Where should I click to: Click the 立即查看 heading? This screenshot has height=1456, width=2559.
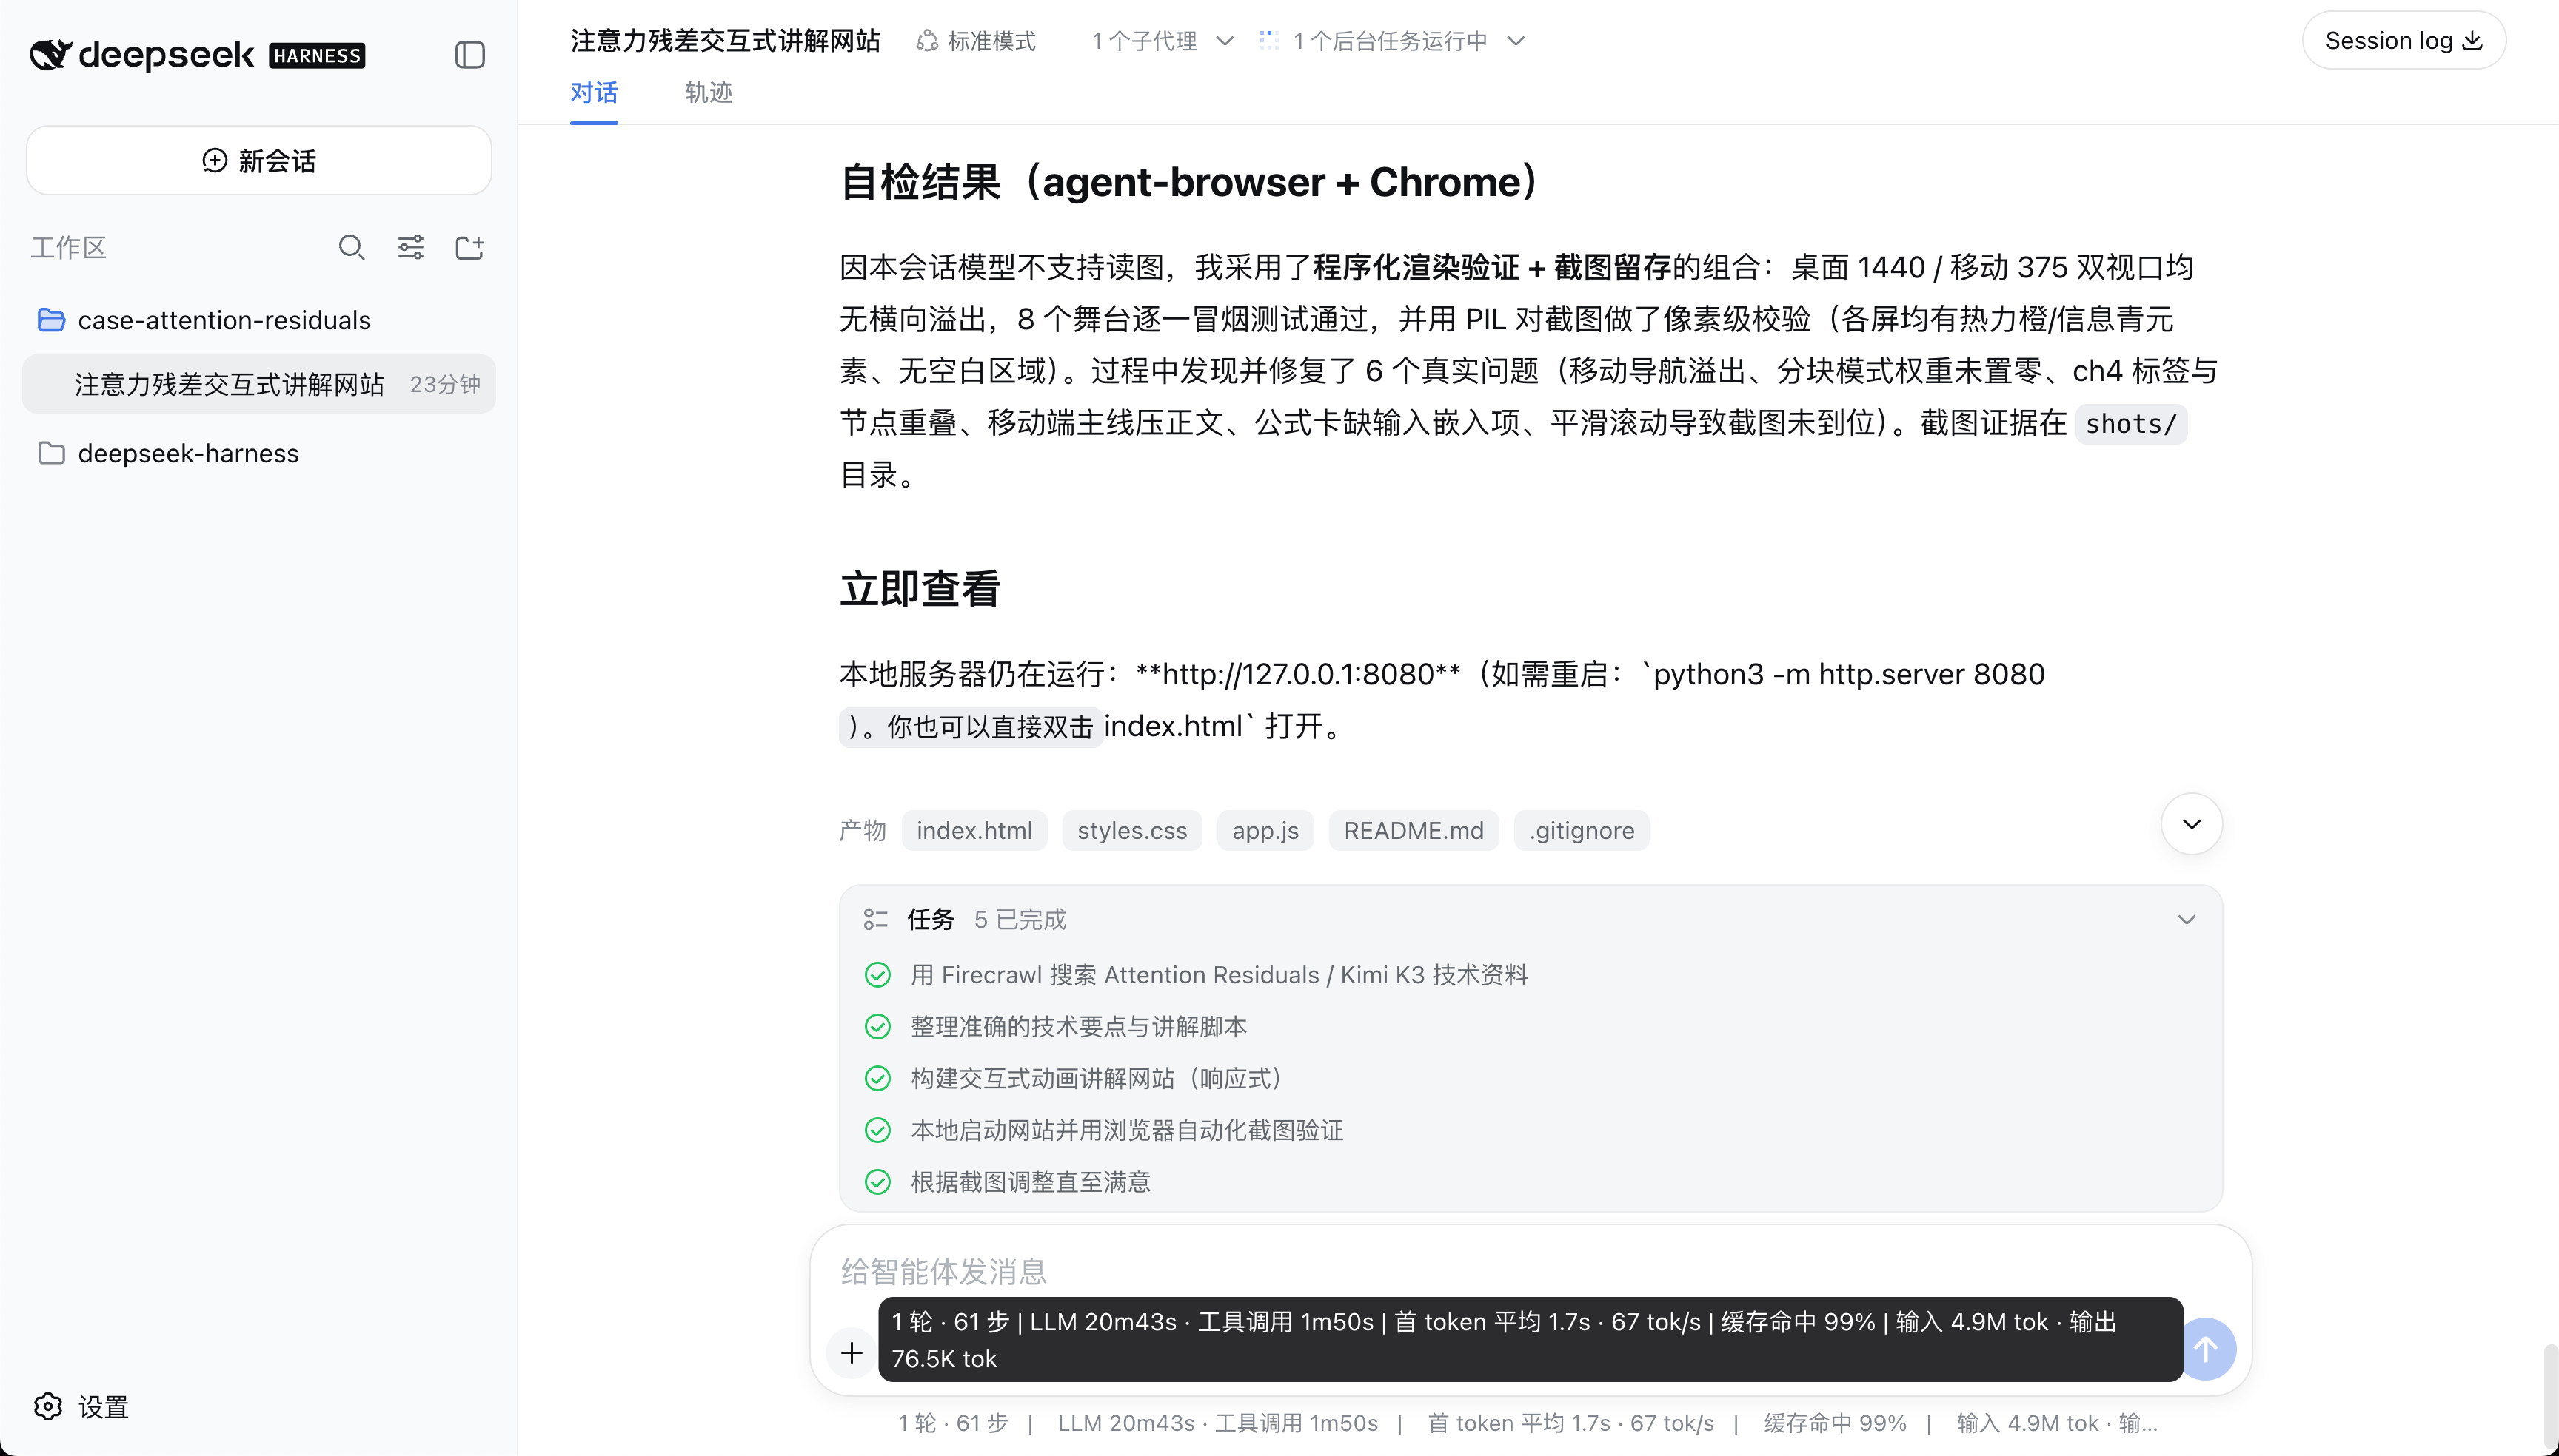click(920, 588)
